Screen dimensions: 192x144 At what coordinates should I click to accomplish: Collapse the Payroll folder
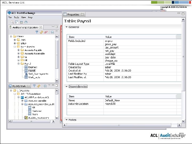18,63
